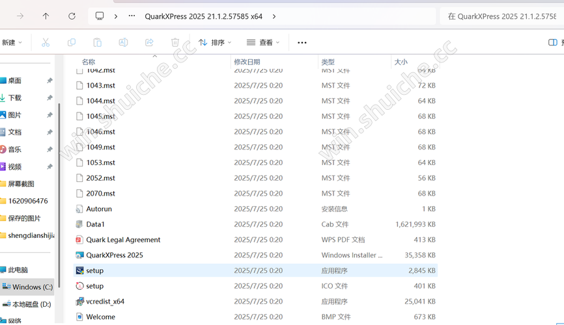Screen dimensions: 564x325
Task: Select the vcredist_x64 application
Action: click(x=255, y=302)
